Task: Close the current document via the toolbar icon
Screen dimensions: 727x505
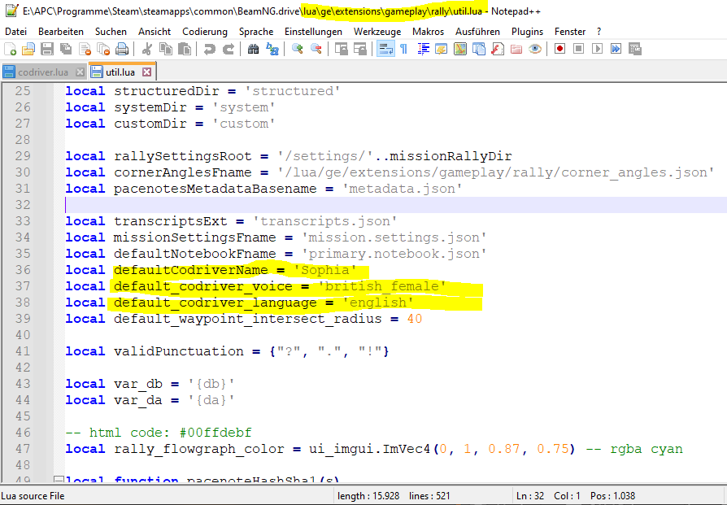Action: [85, 49]
